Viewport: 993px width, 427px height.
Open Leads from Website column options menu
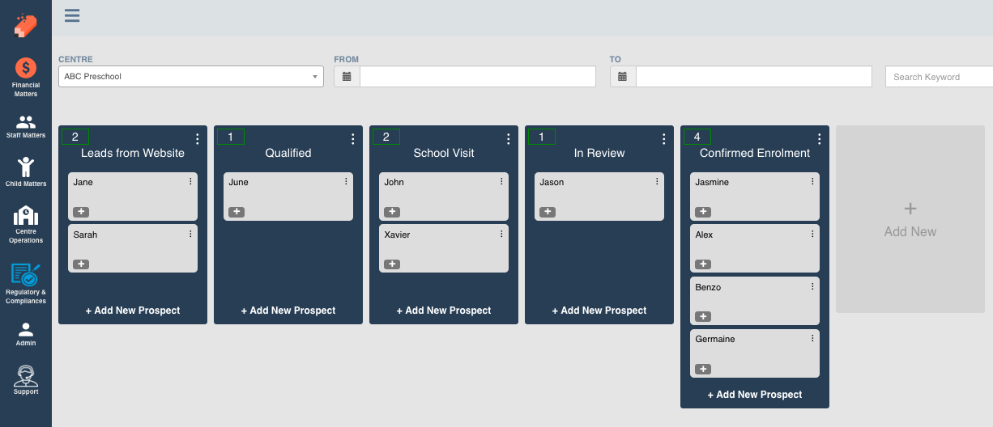198,139
